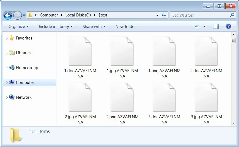This screenshot has height=147, width=239.
Task: Click the $test breadcrumb segment
Action: (x=102, y=15)
